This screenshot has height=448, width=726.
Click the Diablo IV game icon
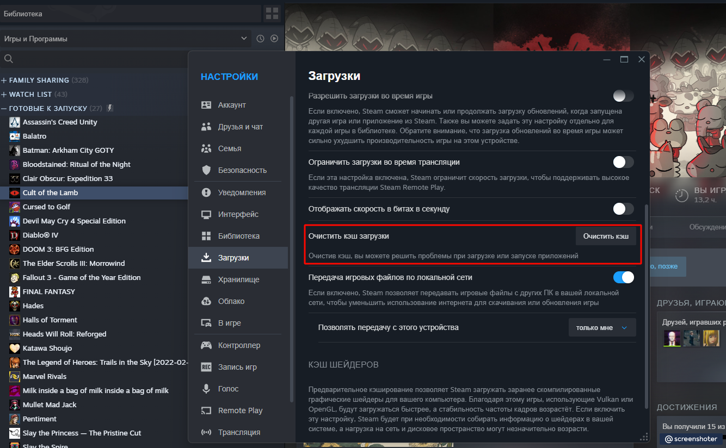pos(15,235)
